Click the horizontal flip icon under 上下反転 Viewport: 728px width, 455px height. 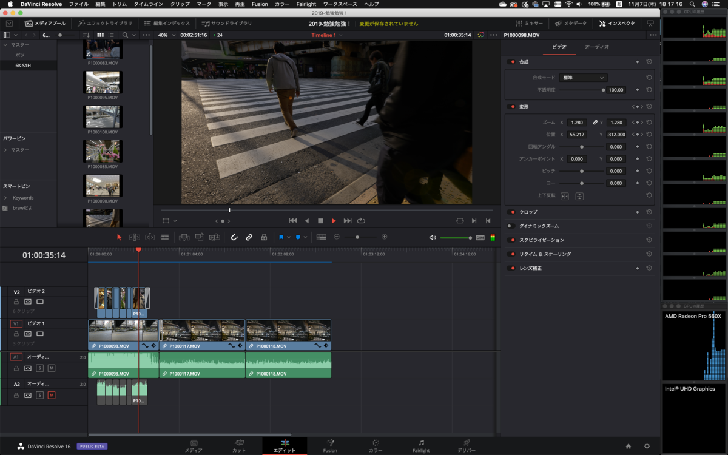coord(565,196)
